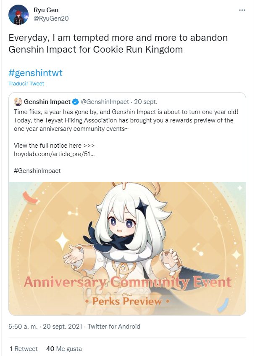Click Ryu Gen's profile avatar
The width and height of the screenshot is (255, 356).
coord(18,15)
